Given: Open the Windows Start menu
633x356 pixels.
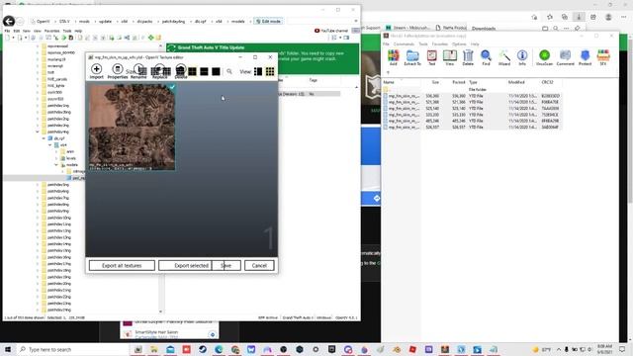Looking at the screenshot, I should (8, 349).
